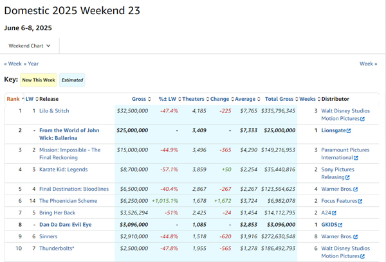Click Lionsgate distributor link

point(333,130)
